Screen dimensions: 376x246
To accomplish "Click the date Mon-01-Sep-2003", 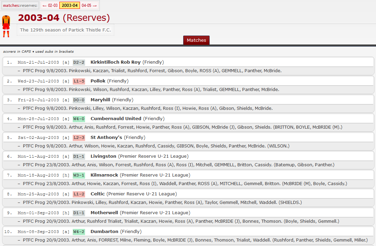I will coord(38,213).
